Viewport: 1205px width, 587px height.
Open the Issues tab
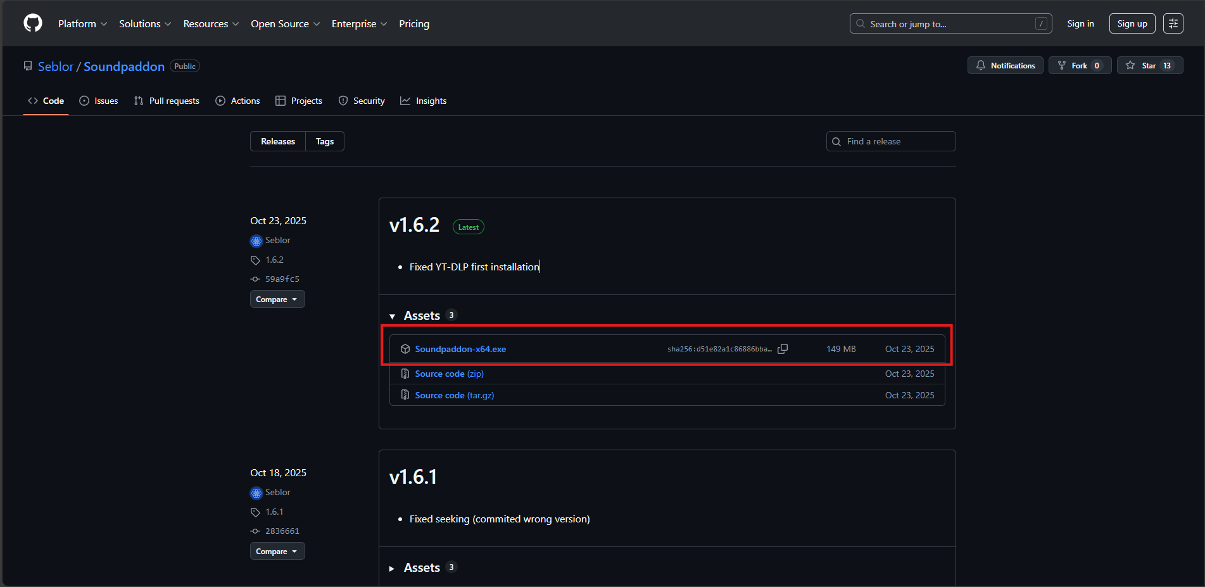tap(99, 101)
